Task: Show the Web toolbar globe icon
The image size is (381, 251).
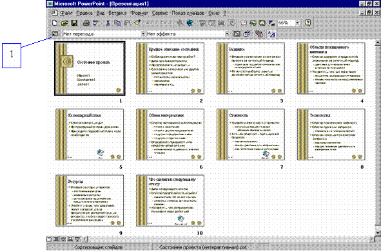Action: (190, 23)
